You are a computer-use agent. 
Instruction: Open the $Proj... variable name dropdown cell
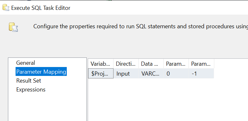click(100, 73)
